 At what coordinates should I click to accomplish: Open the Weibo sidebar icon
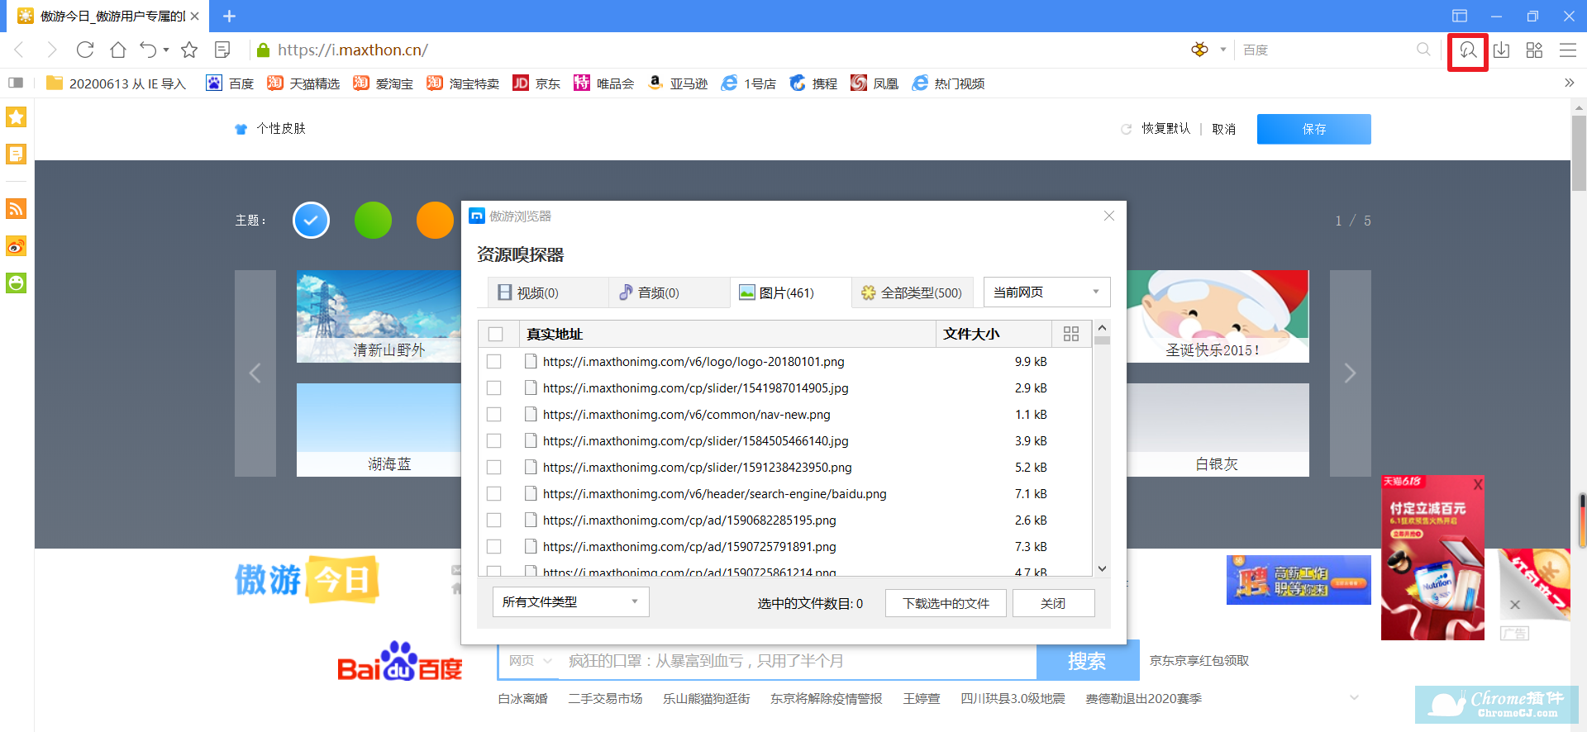[17, 246]
